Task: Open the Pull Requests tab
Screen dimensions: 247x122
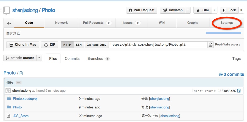Action: click(97, 23)
